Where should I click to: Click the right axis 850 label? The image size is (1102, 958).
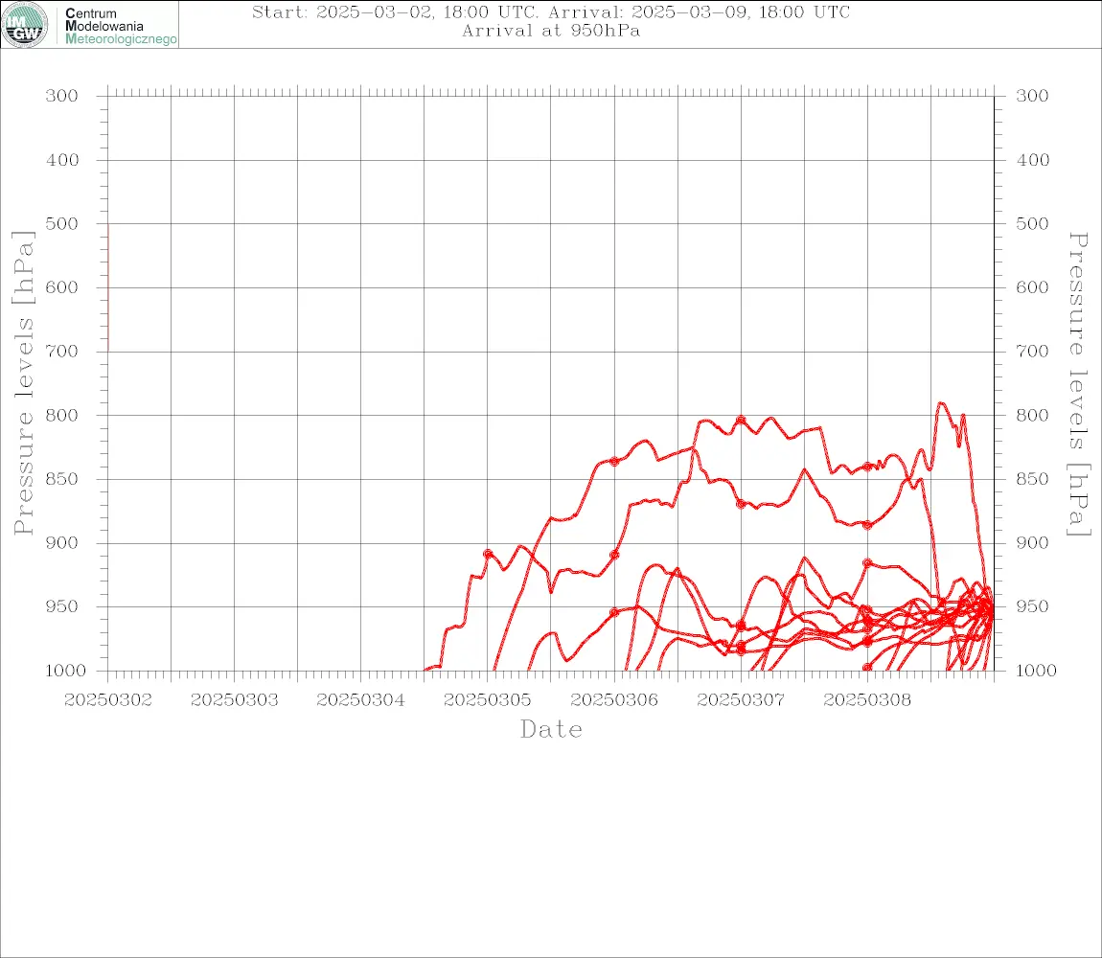pos(1032,479)
